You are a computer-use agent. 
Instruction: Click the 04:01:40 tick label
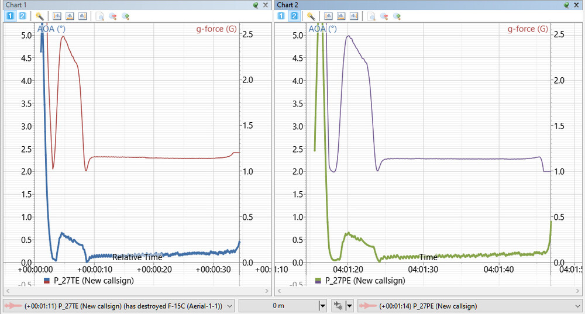coord(499,269)
